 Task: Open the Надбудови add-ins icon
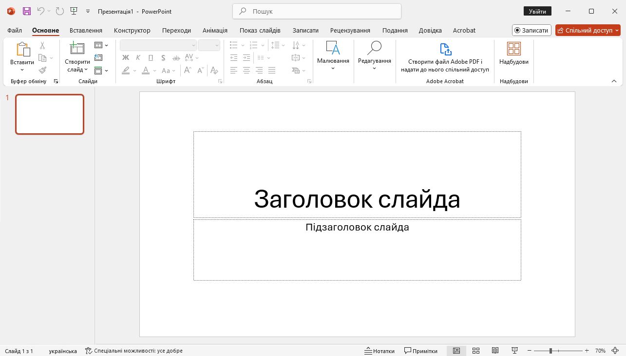pos(513,49)
